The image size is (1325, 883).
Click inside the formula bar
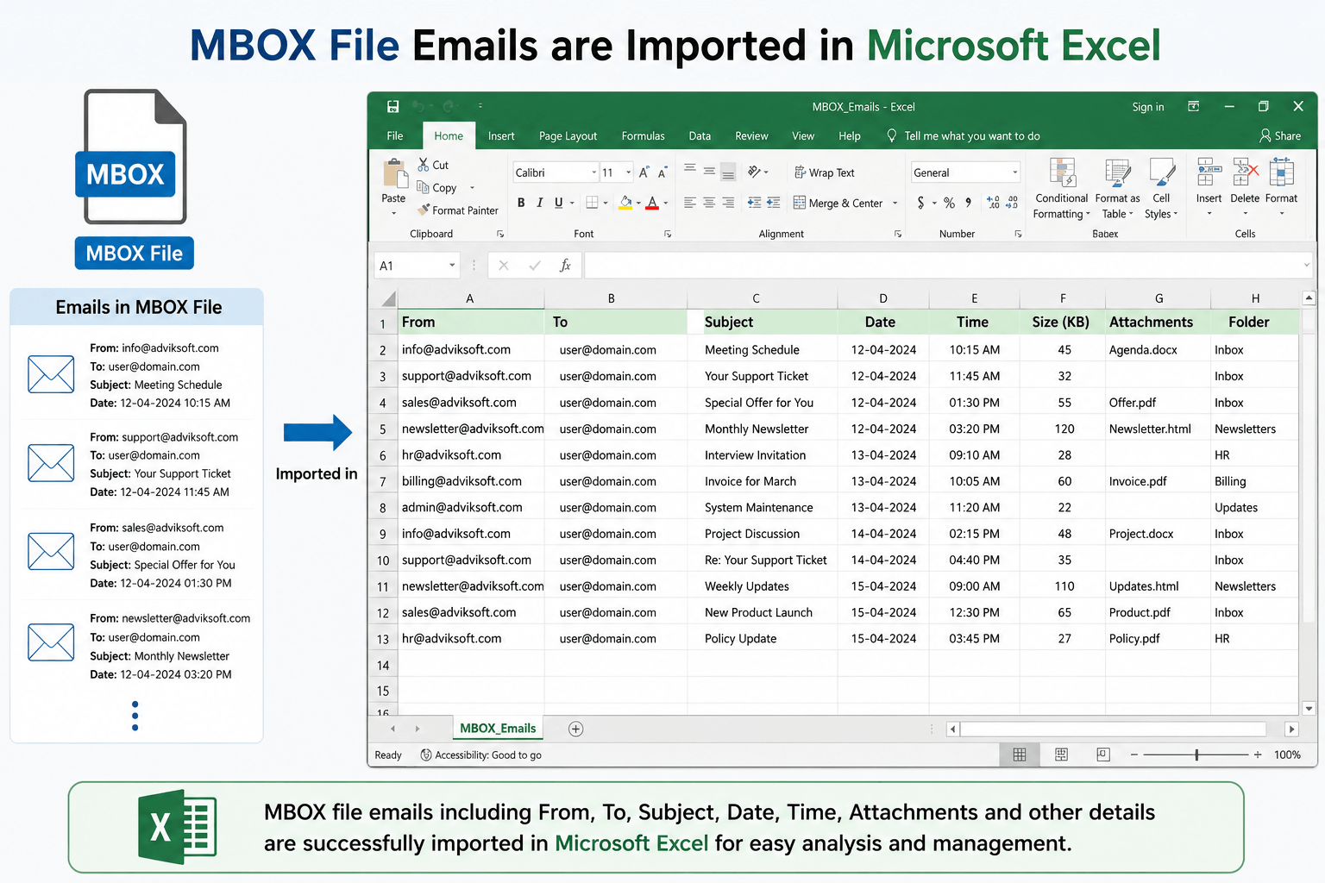[x=946, y=266]
